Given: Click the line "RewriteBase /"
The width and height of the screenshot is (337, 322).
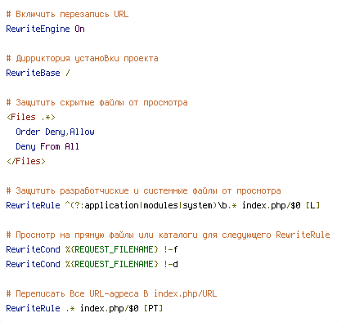Looking at the screenshot, I should point(38,73).
